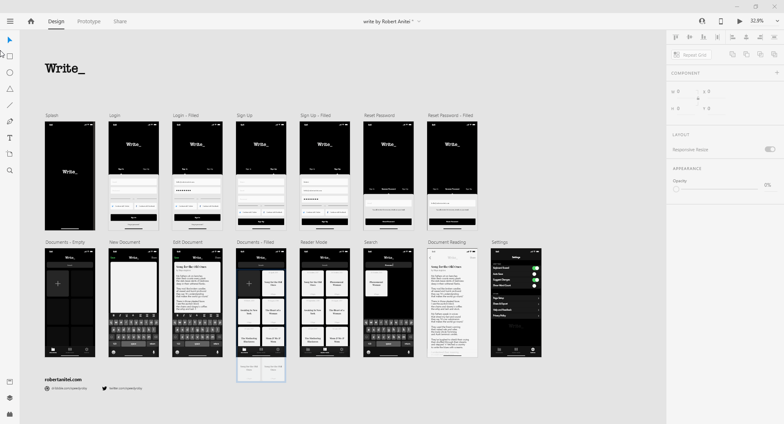This screenshot has height=424, width=784.
Task: Click the Repeat Grid button
Action: (x=691, y=54)
